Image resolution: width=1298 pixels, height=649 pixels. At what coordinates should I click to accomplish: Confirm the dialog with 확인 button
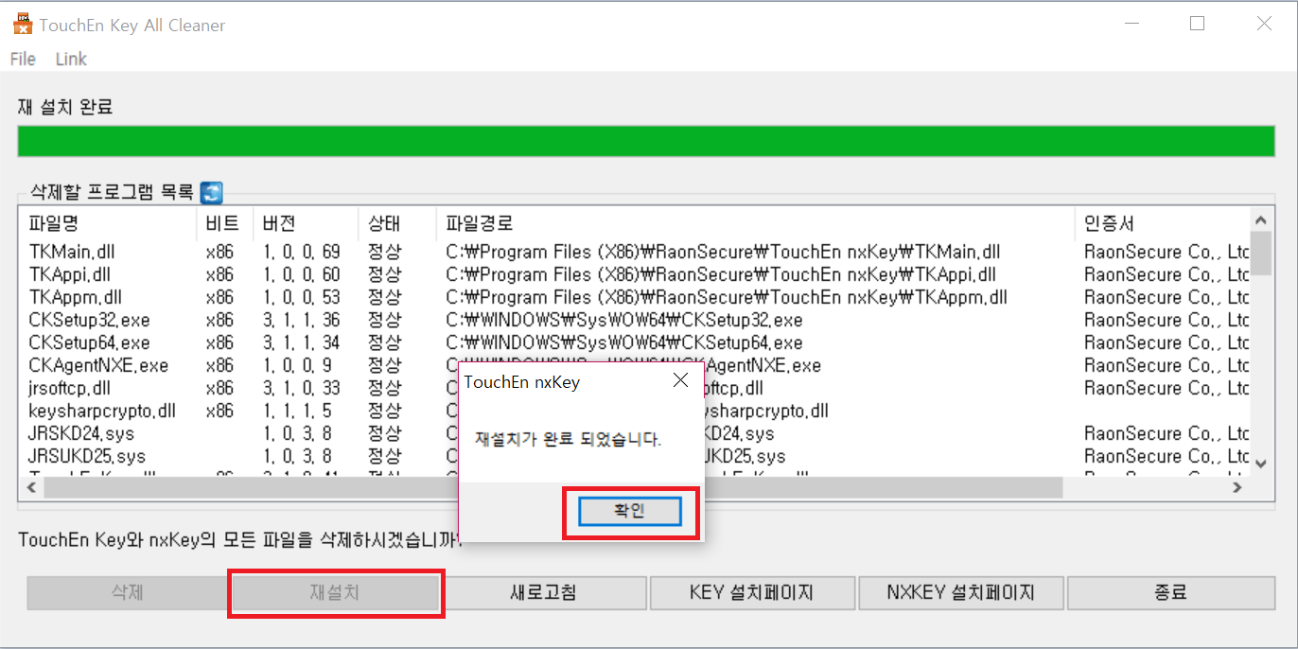click(630, 511)
